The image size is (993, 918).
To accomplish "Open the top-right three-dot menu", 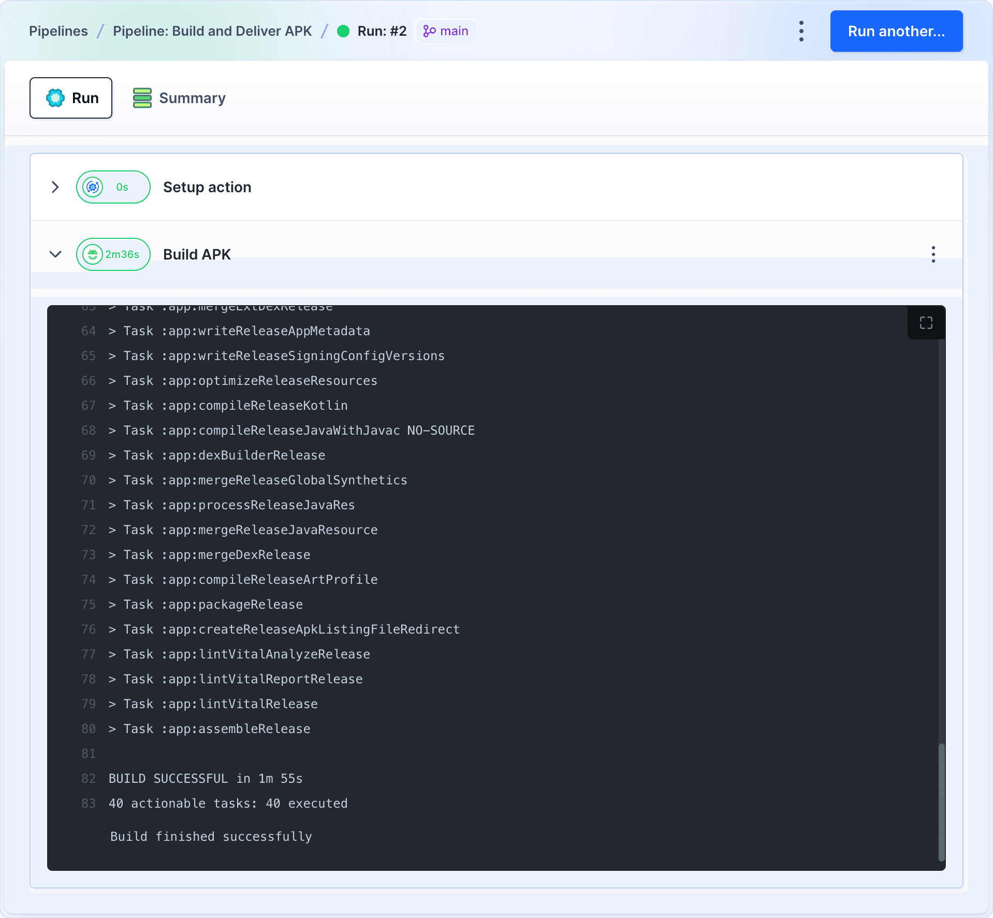I will pyautogui.click(x=801, y=31).
